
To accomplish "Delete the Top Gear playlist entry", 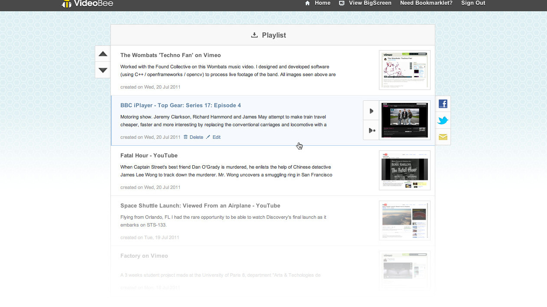I will [x=193, y=137].
